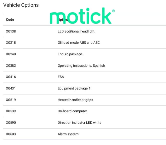Click the On-board computer option

click(72, 111)
